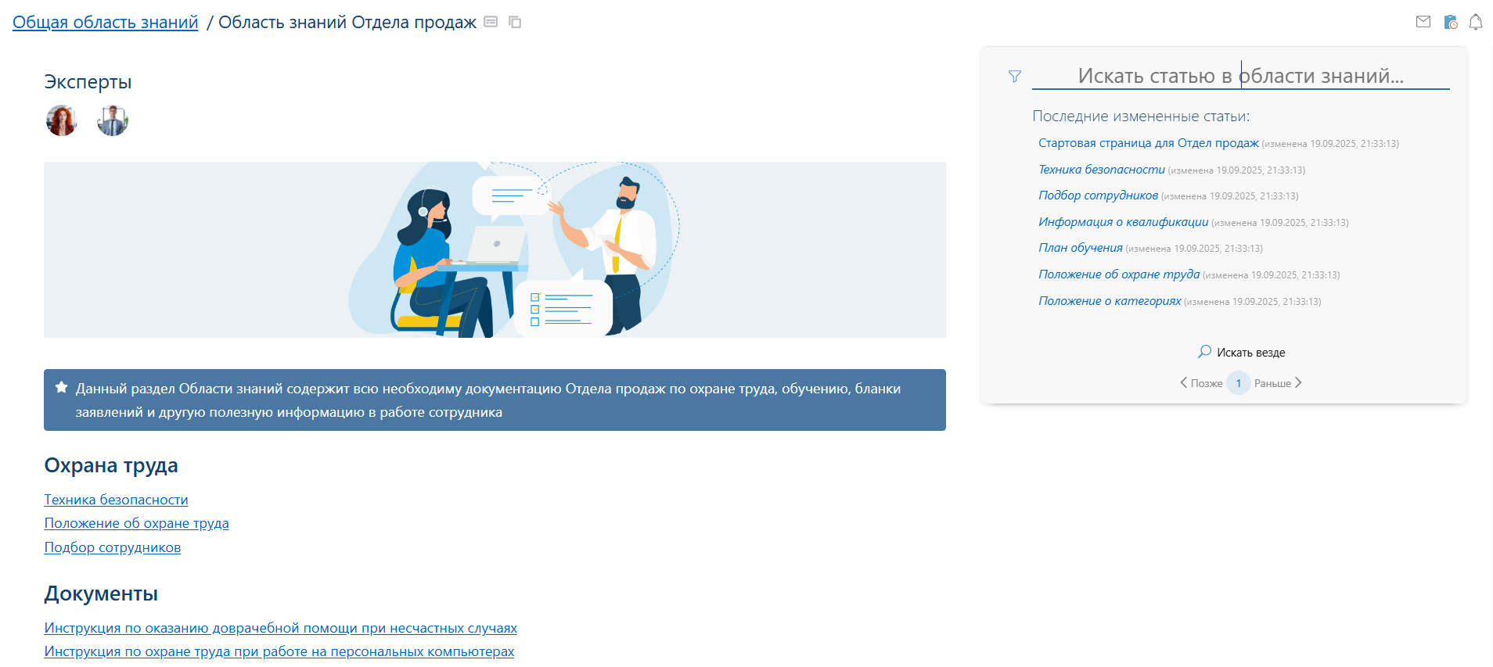Open the first-aid instruction document link
Image resolution: width=1493 pixels, height=667 pixels.
tap(280, 628)
